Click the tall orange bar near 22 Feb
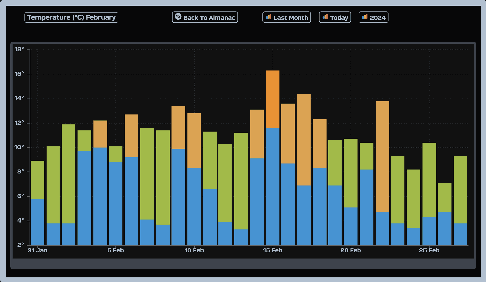This screenshot has height=282, width=486. point(382,156)
